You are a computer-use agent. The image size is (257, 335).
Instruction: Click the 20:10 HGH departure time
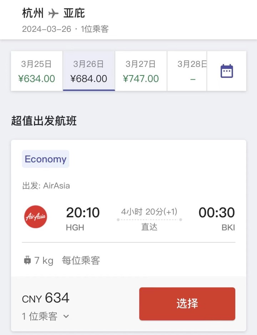(x=83, y=218)
